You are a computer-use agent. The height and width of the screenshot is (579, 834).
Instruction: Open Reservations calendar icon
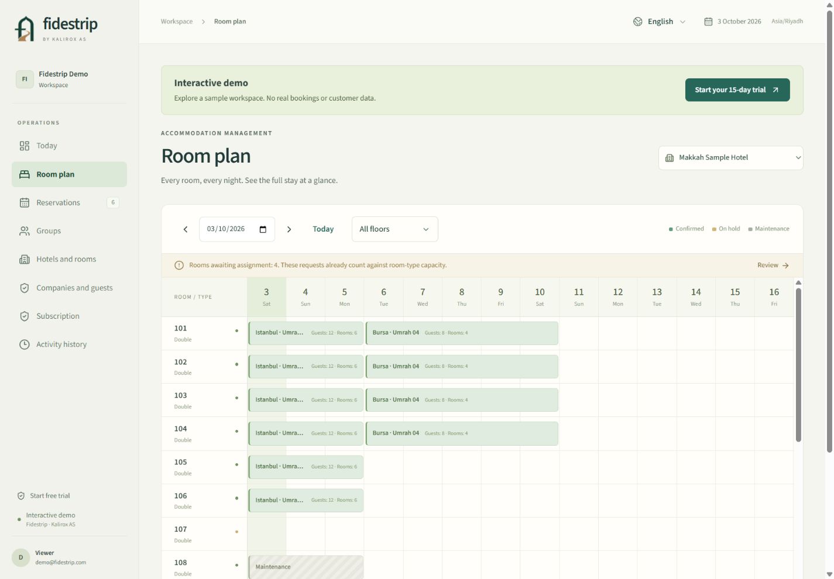(25, 202)
